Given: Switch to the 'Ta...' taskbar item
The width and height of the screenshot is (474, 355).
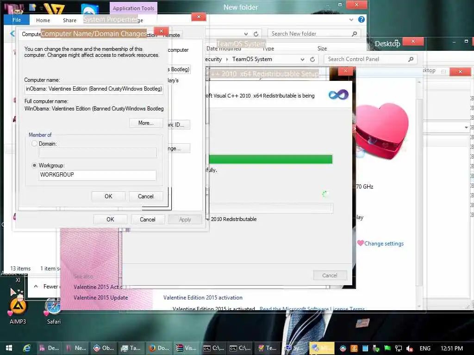Looking at the screenshot, I should click(x=131, y=348).
